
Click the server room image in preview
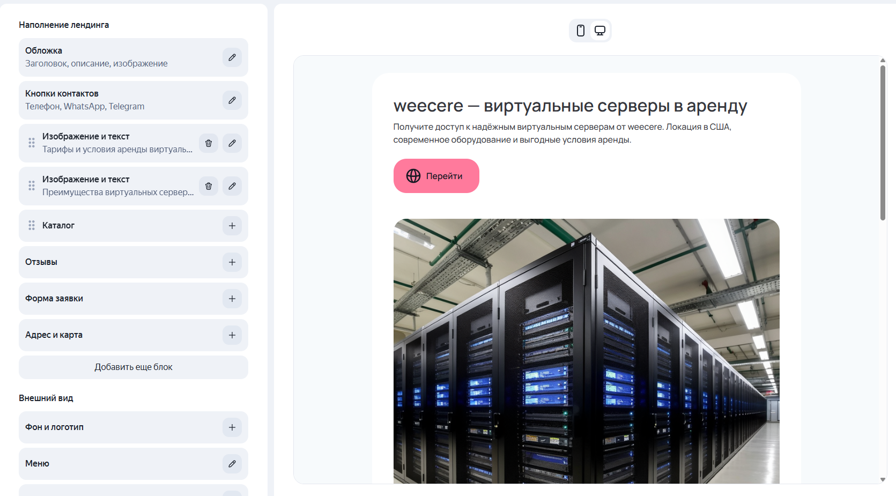(x=587, y=351)
